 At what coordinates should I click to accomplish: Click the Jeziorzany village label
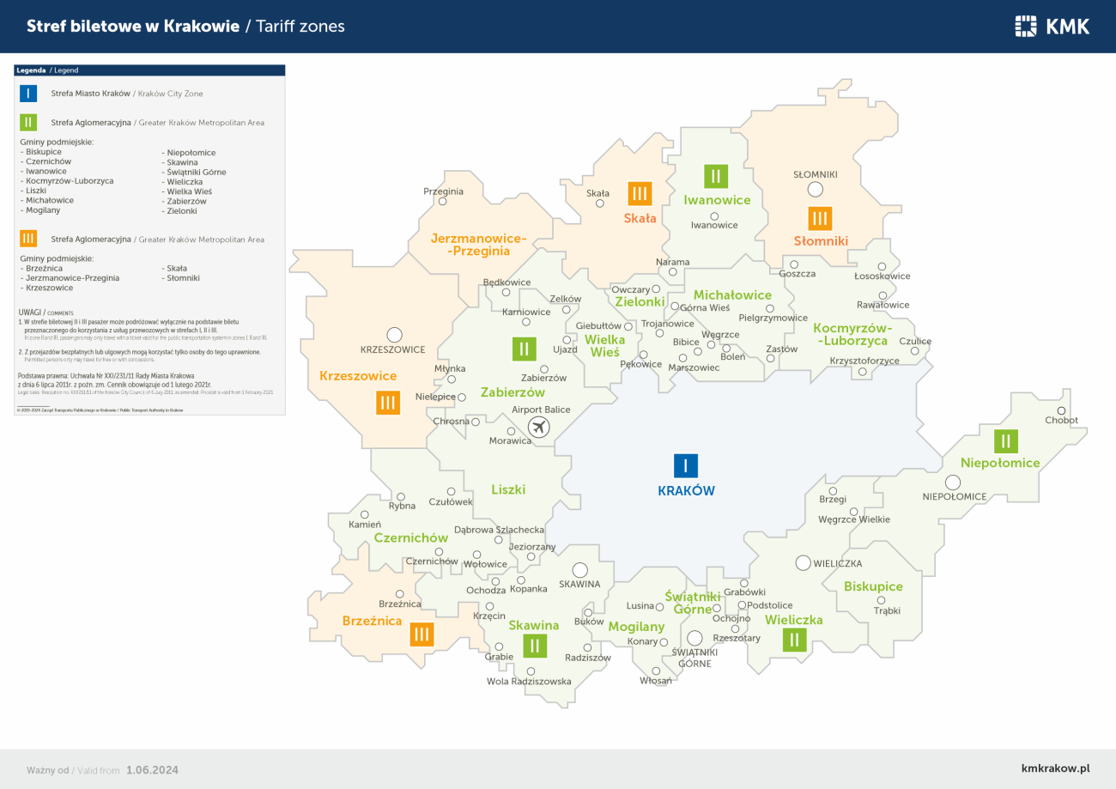(x=532, y=547)
